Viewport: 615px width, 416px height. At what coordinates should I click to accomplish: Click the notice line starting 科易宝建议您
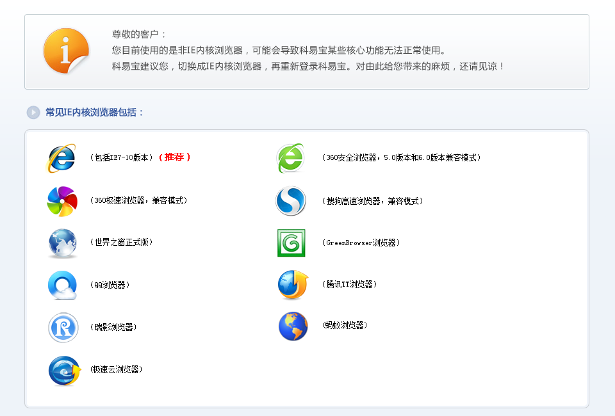[x=308, y=66]
